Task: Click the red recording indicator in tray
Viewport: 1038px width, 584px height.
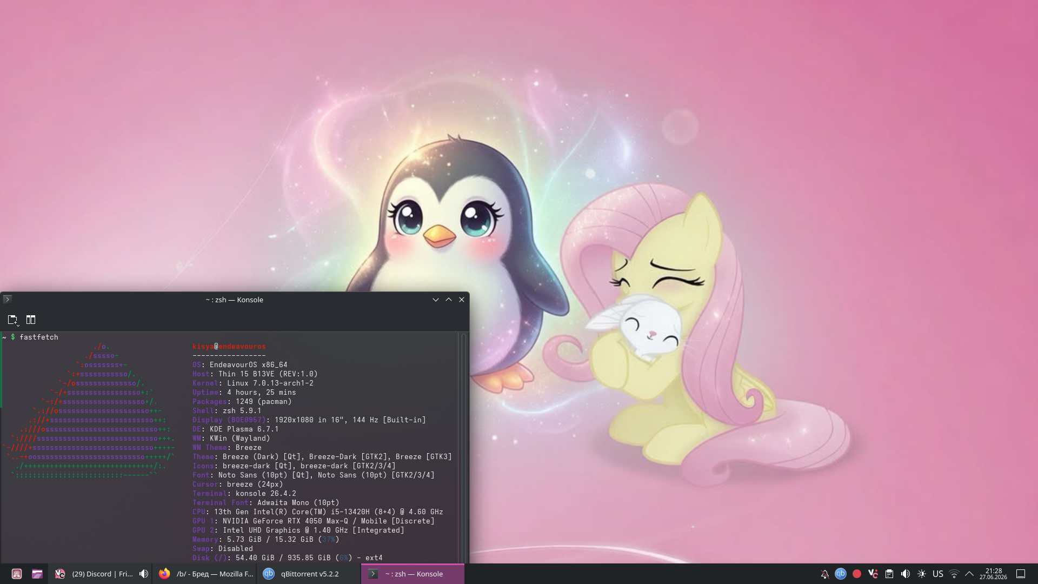Action: (857, 574)
